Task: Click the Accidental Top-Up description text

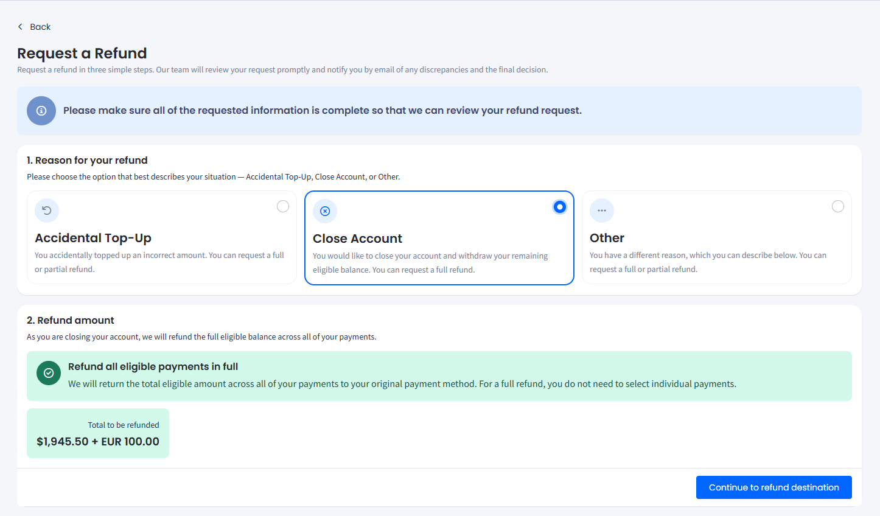Action: [x=159, y=262]
